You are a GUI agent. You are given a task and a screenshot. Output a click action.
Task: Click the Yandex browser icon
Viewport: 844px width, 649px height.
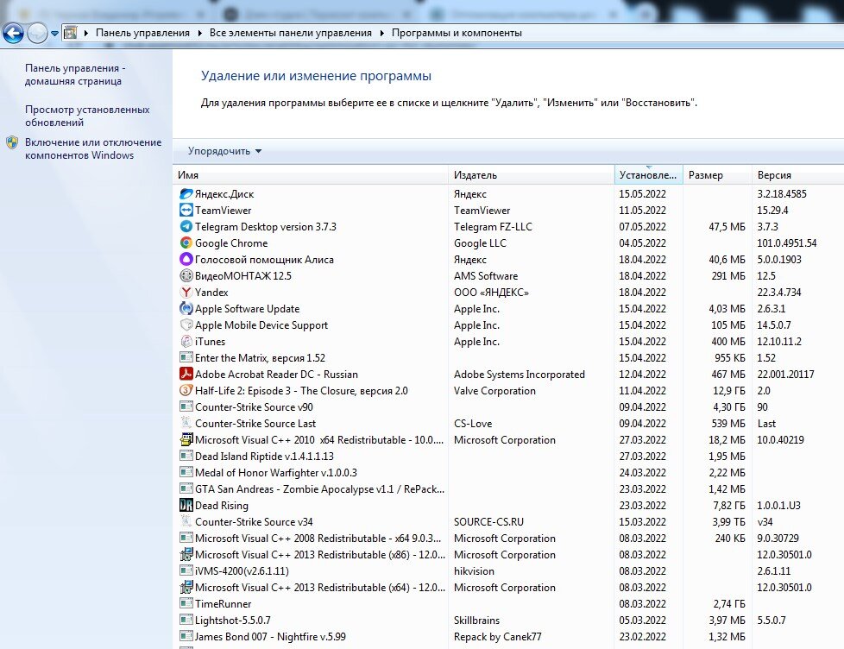(x=186, y=293)
